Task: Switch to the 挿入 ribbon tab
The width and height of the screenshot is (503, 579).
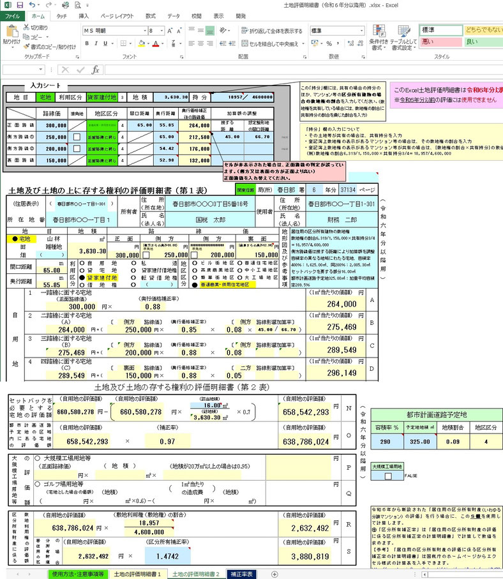Action: point(84,16)
